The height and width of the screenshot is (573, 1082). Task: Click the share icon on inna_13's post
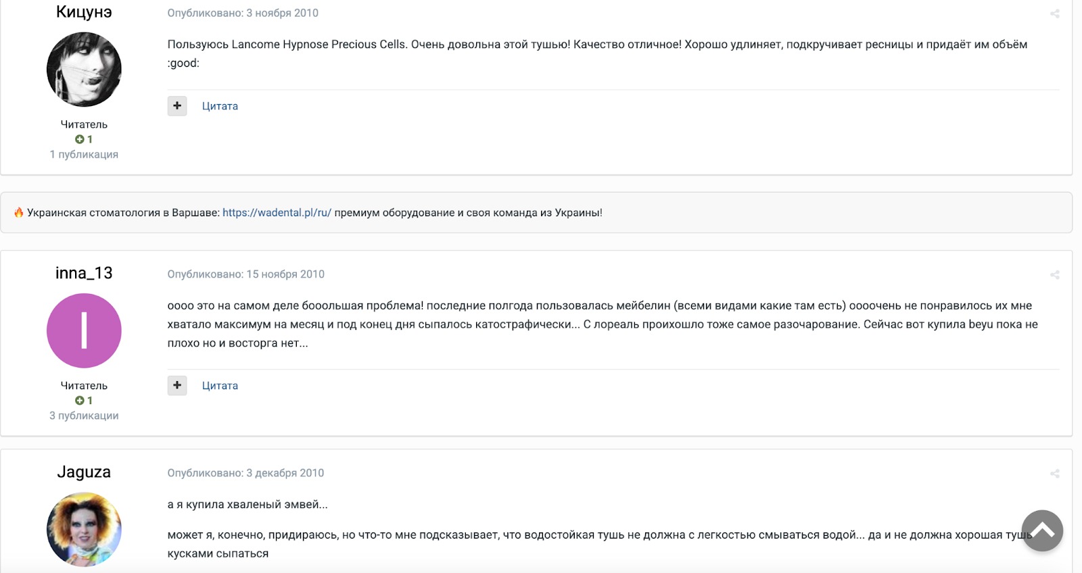(1054, 275)
